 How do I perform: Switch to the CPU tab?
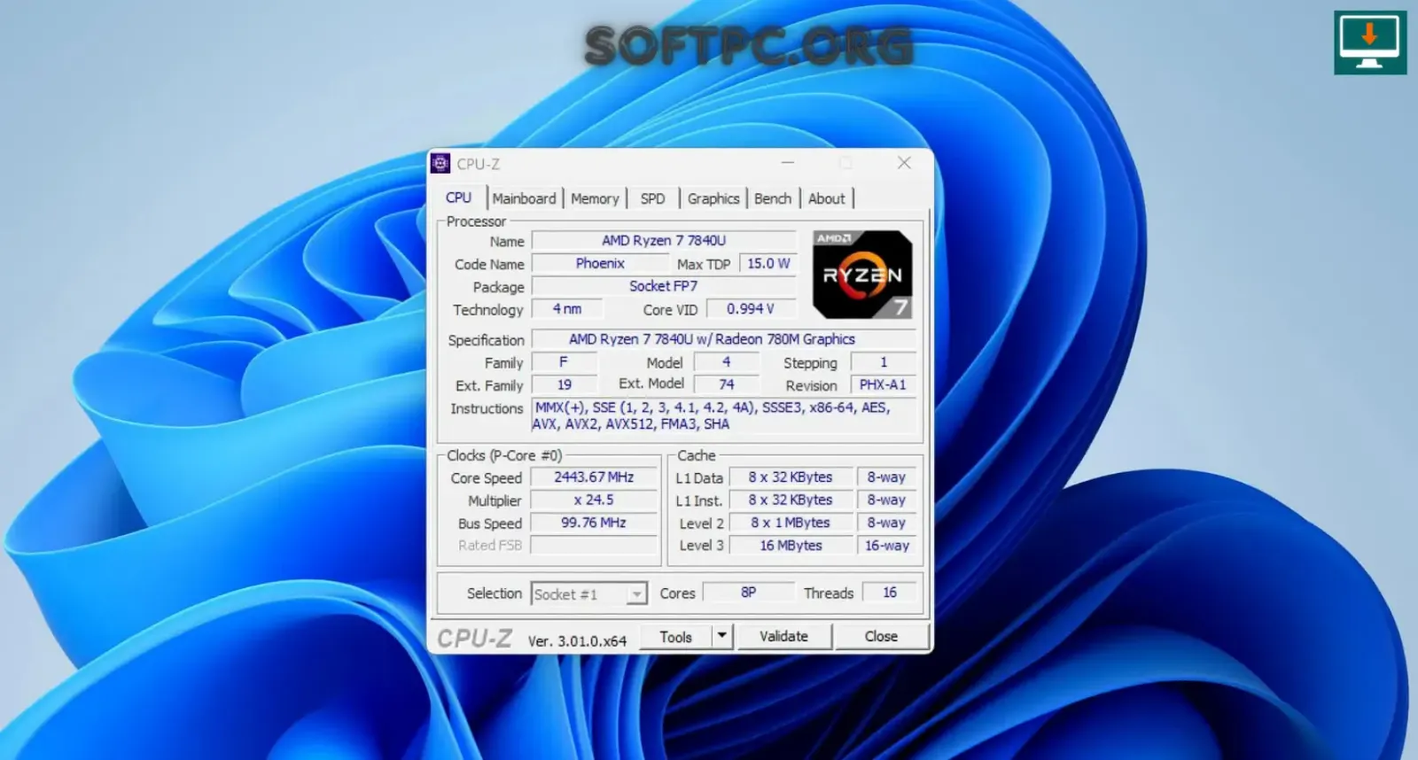click(x=458, y=198)
